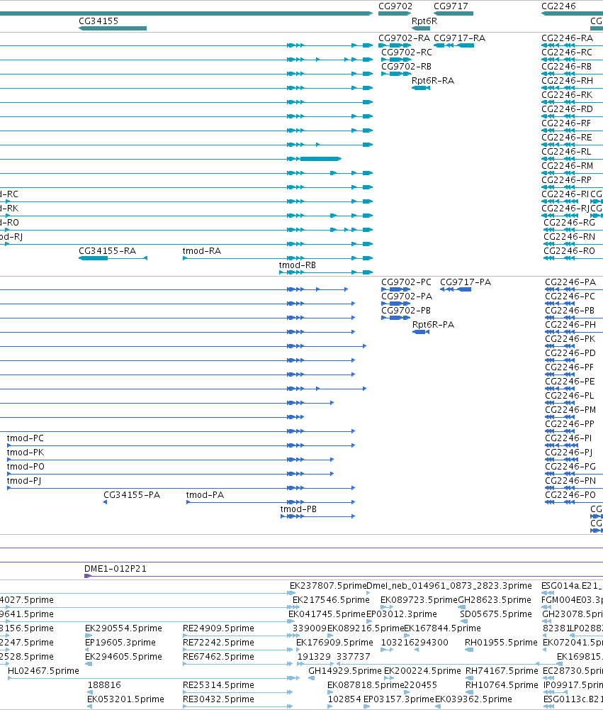
Task: Select transcript CG9702-RB
Action: (406, 67)
